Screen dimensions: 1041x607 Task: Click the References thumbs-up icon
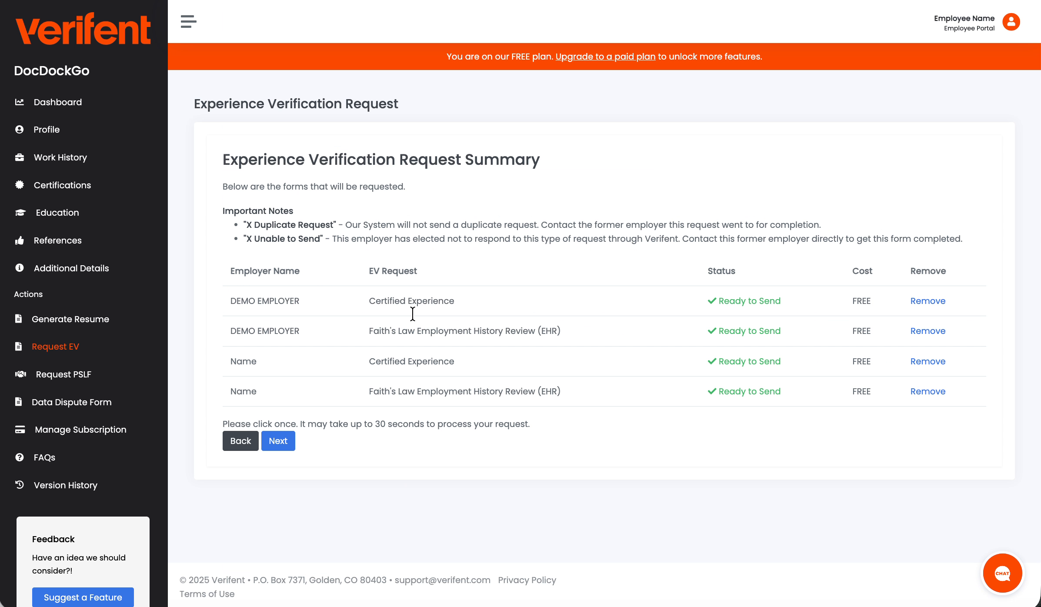point(20,240)
